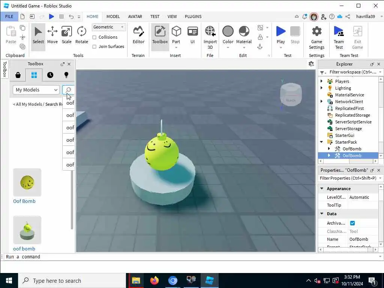This screenshot has height=288, width=384.
Task: Switch to the PLUGINS tab
Action: [x=193, y=16]
